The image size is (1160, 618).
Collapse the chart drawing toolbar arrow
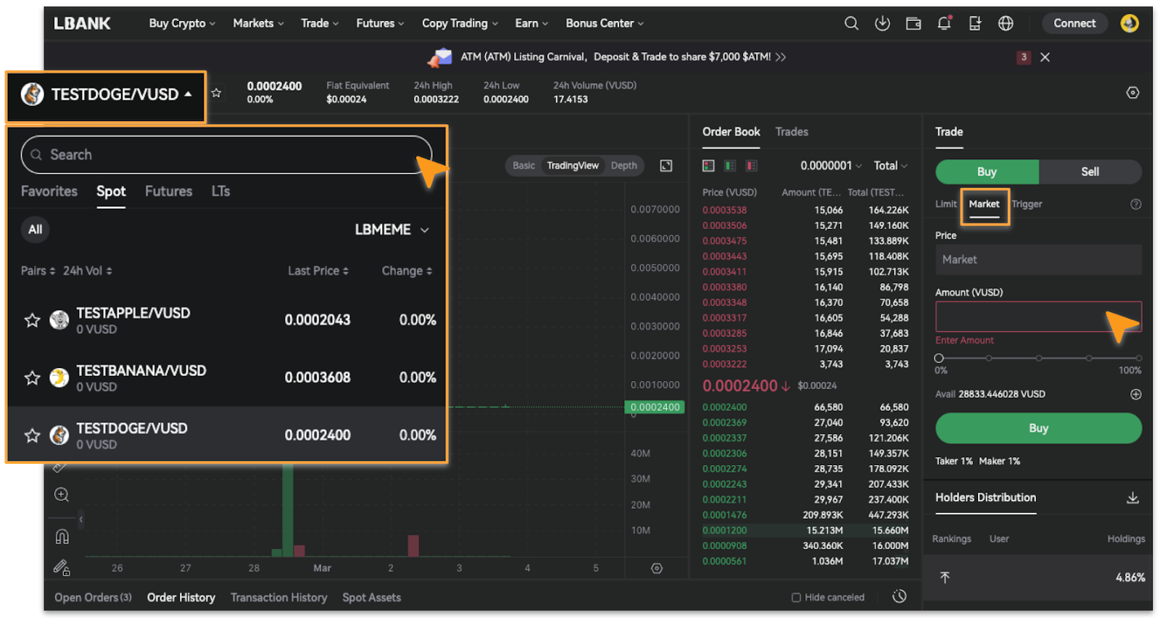pos(81,519)
